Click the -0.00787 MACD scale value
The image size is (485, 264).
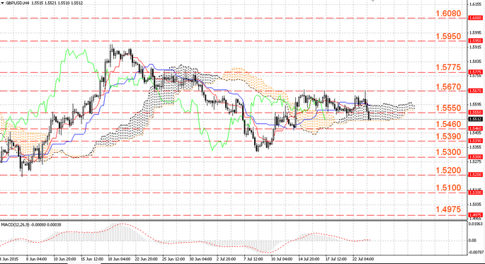[x=476, y=252]
